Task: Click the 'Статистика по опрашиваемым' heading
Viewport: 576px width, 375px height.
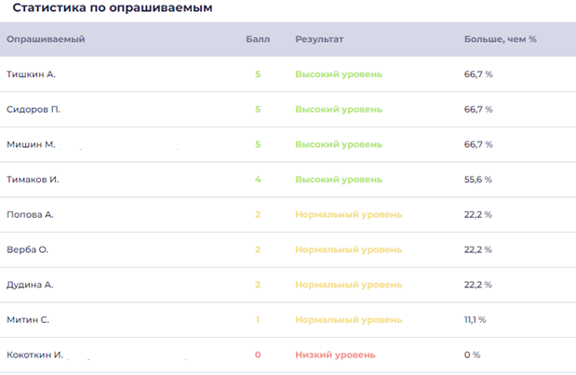Action: pyautogui.click(x=112, y=8)
